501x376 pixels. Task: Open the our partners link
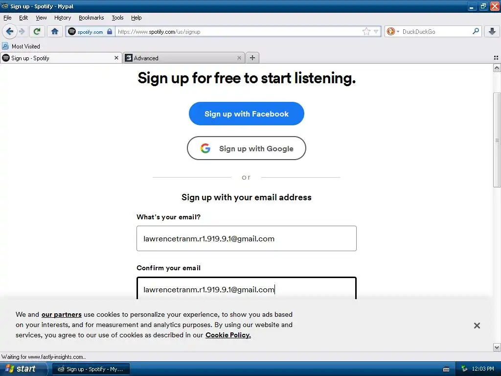coord(61,315)
